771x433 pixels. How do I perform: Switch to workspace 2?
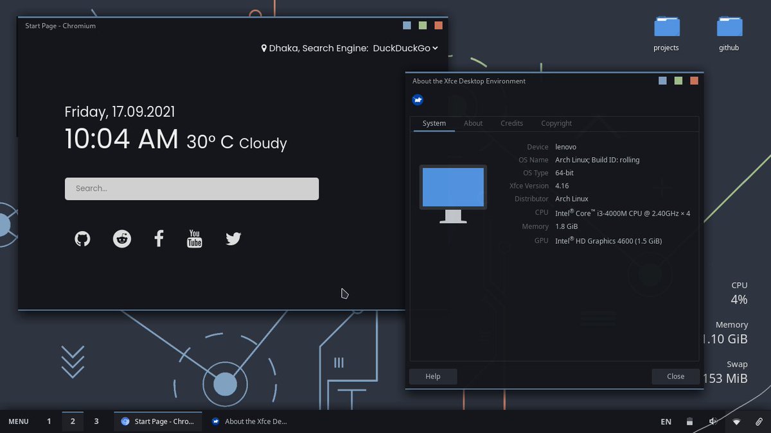coord(73,421)
